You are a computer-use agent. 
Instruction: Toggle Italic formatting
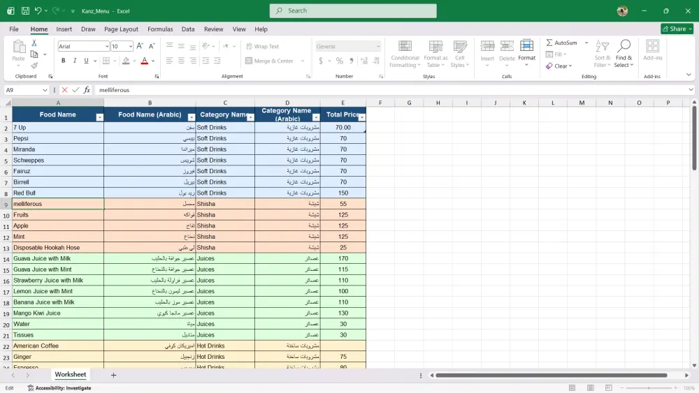(75, 61)
